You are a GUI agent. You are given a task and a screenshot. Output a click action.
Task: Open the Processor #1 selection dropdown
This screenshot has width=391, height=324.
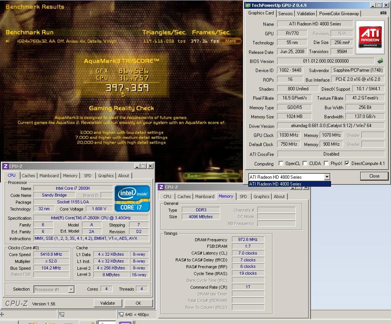(71, 289)
